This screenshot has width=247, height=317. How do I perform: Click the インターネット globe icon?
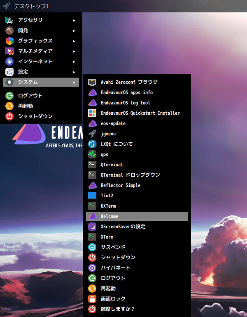[9, 62]
